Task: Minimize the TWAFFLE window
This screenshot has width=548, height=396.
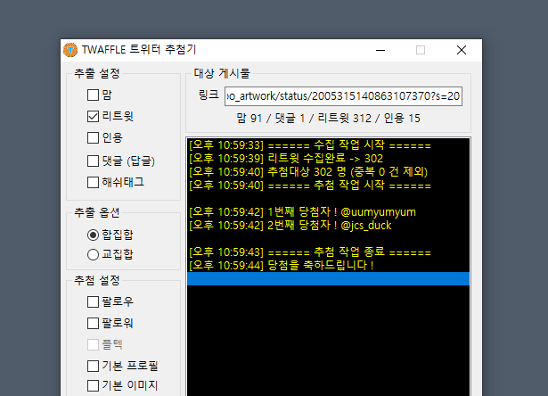Action: 380,50
